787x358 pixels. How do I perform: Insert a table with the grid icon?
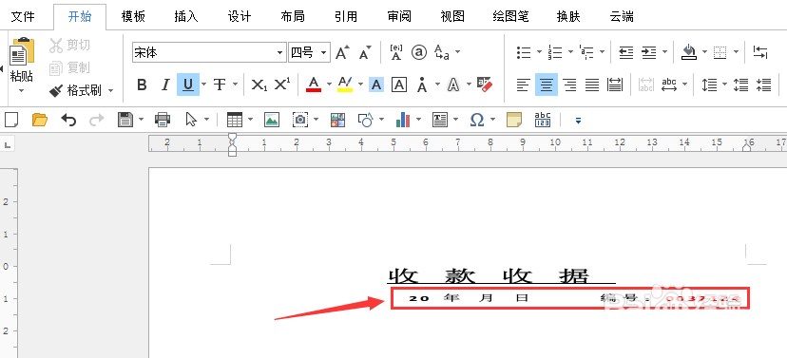pyautogui.click(x=235, y=120)
